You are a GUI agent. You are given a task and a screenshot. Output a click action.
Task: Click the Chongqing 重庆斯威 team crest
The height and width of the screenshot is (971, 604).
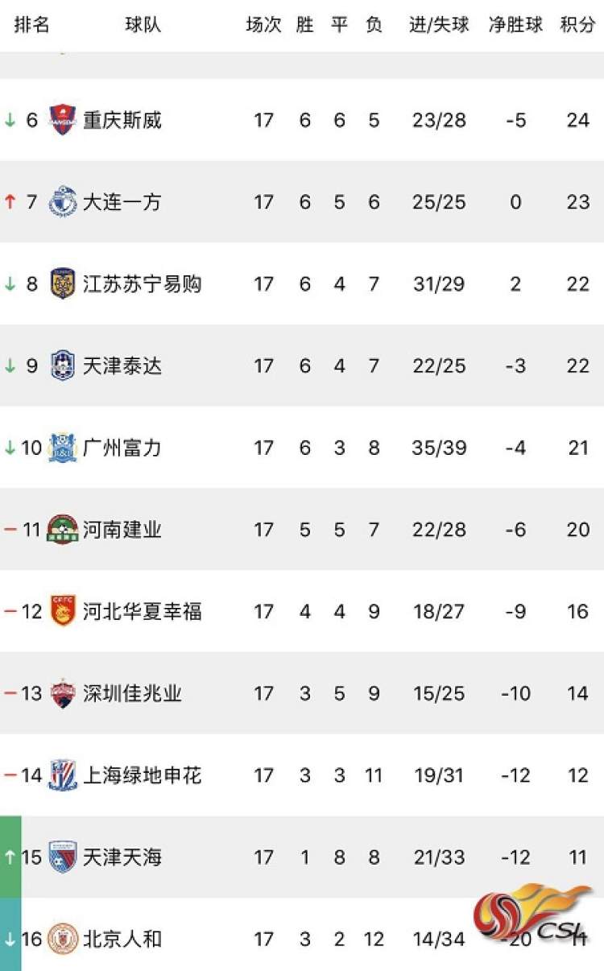coord(62,120)
